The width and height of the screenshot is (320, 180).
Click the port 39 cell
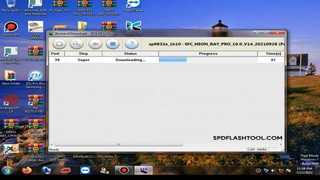coord(57,60)
